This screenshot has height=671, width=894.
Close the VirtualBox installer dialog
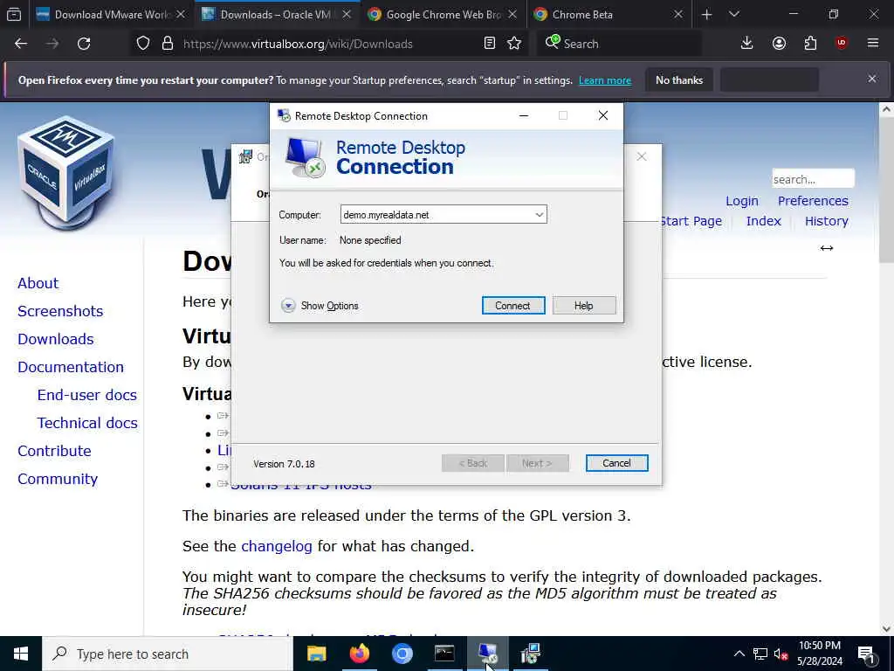(642, 156)
